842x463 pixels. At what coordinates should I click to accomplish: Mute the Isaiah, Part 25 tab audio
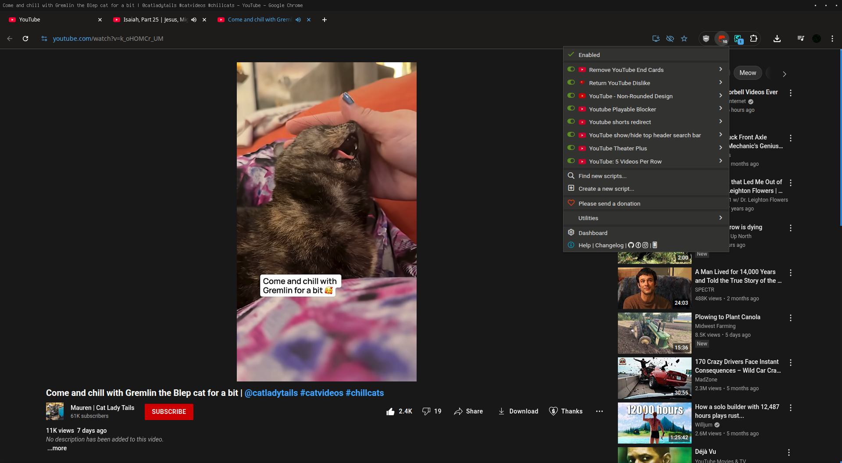click(x=194, y=20)
